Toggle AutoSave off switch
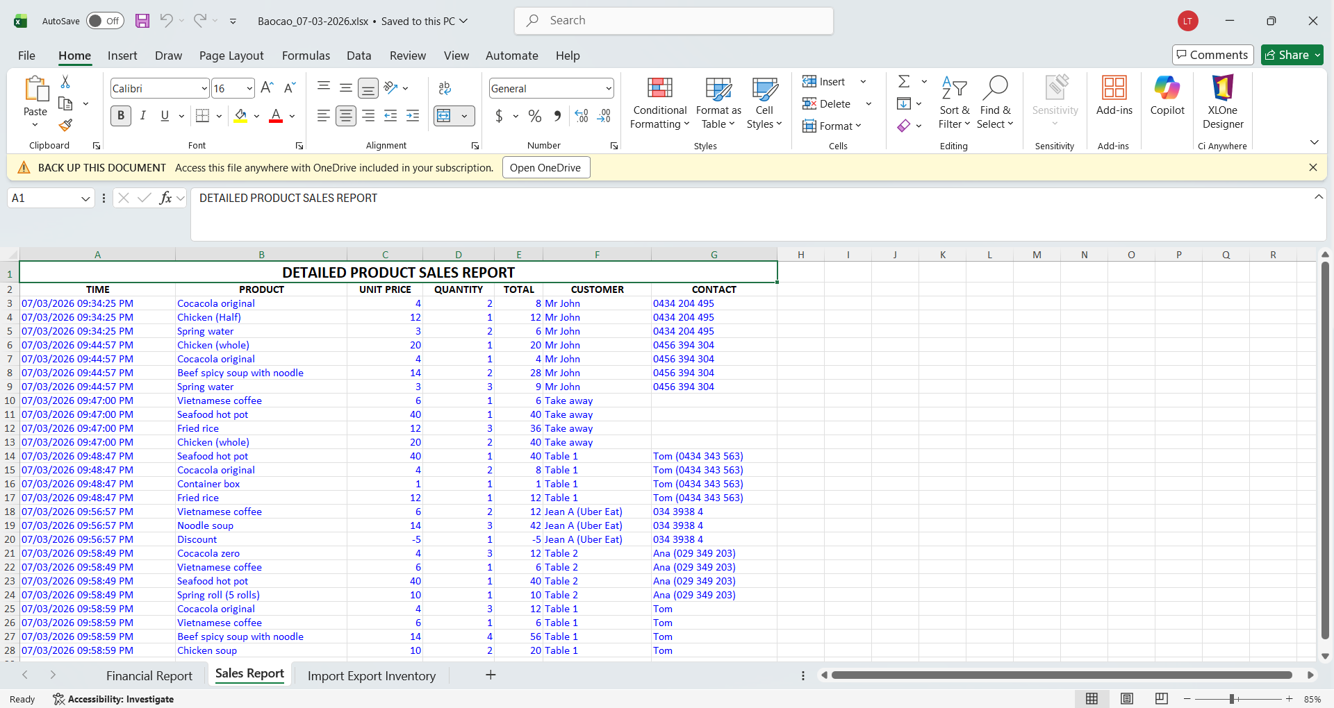This screenshot has height=708, width=1334. [104, 21]
